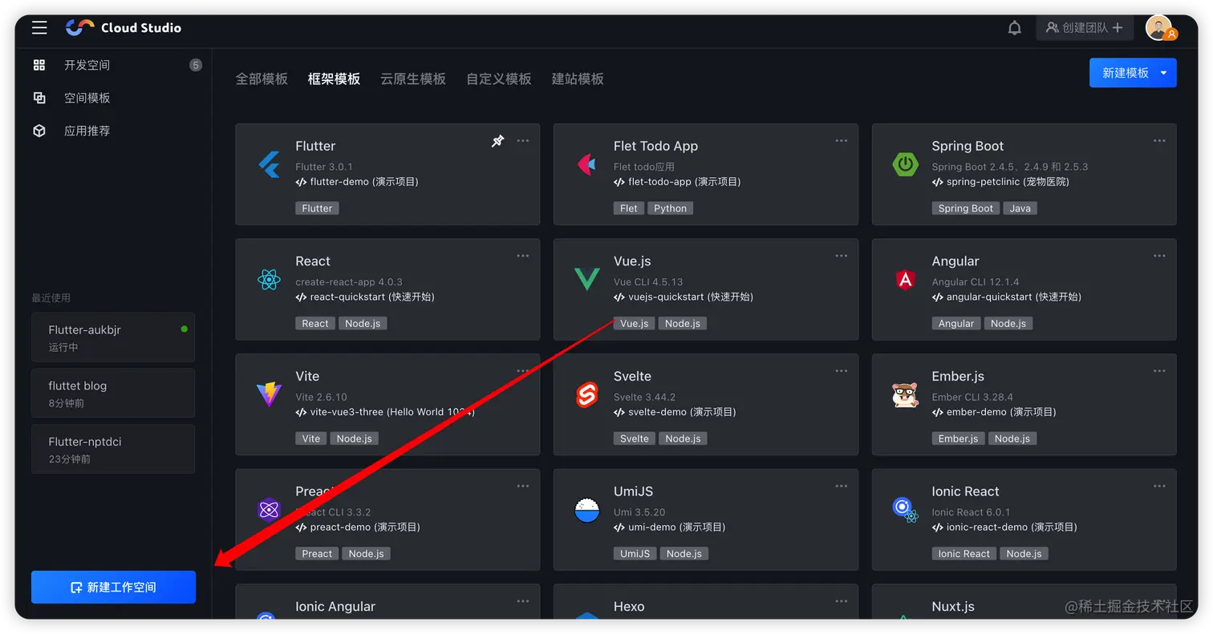Click the Java tag on Spring Boot card
The width and height of the screenshot is (1213, 634).
click(x=1020, y=208)
